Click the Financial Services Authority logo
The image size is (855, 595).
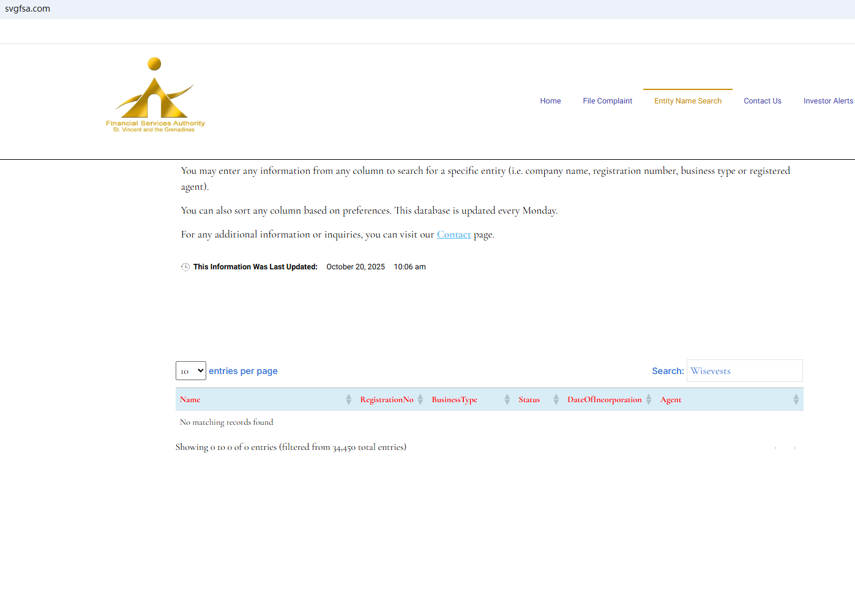pos(155,95)
